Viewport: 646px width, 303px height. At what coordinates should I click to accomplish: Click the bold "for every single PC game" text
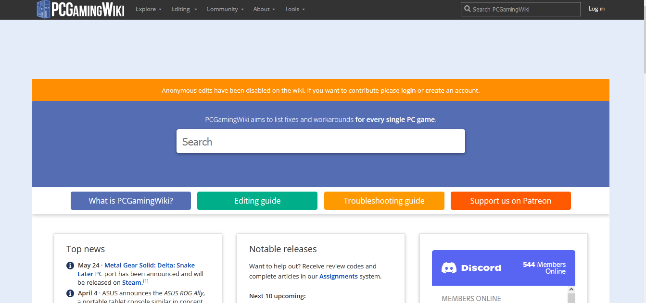(395, 120)
